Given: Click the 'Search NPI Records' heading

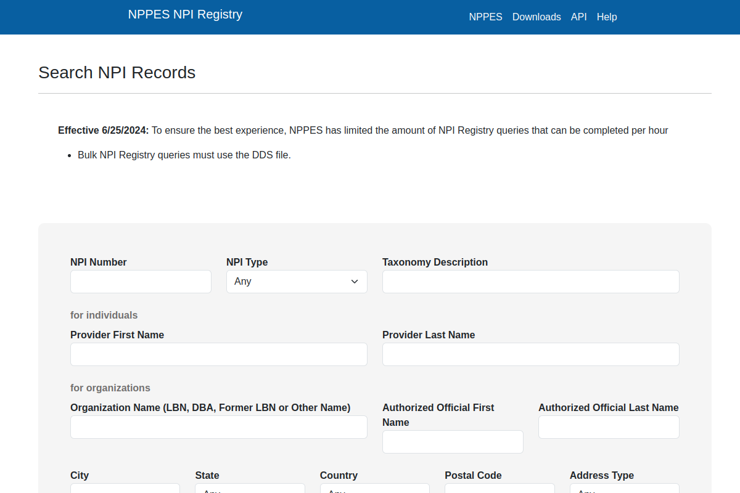Looking at the screenshot, I should tap(117, 73).
